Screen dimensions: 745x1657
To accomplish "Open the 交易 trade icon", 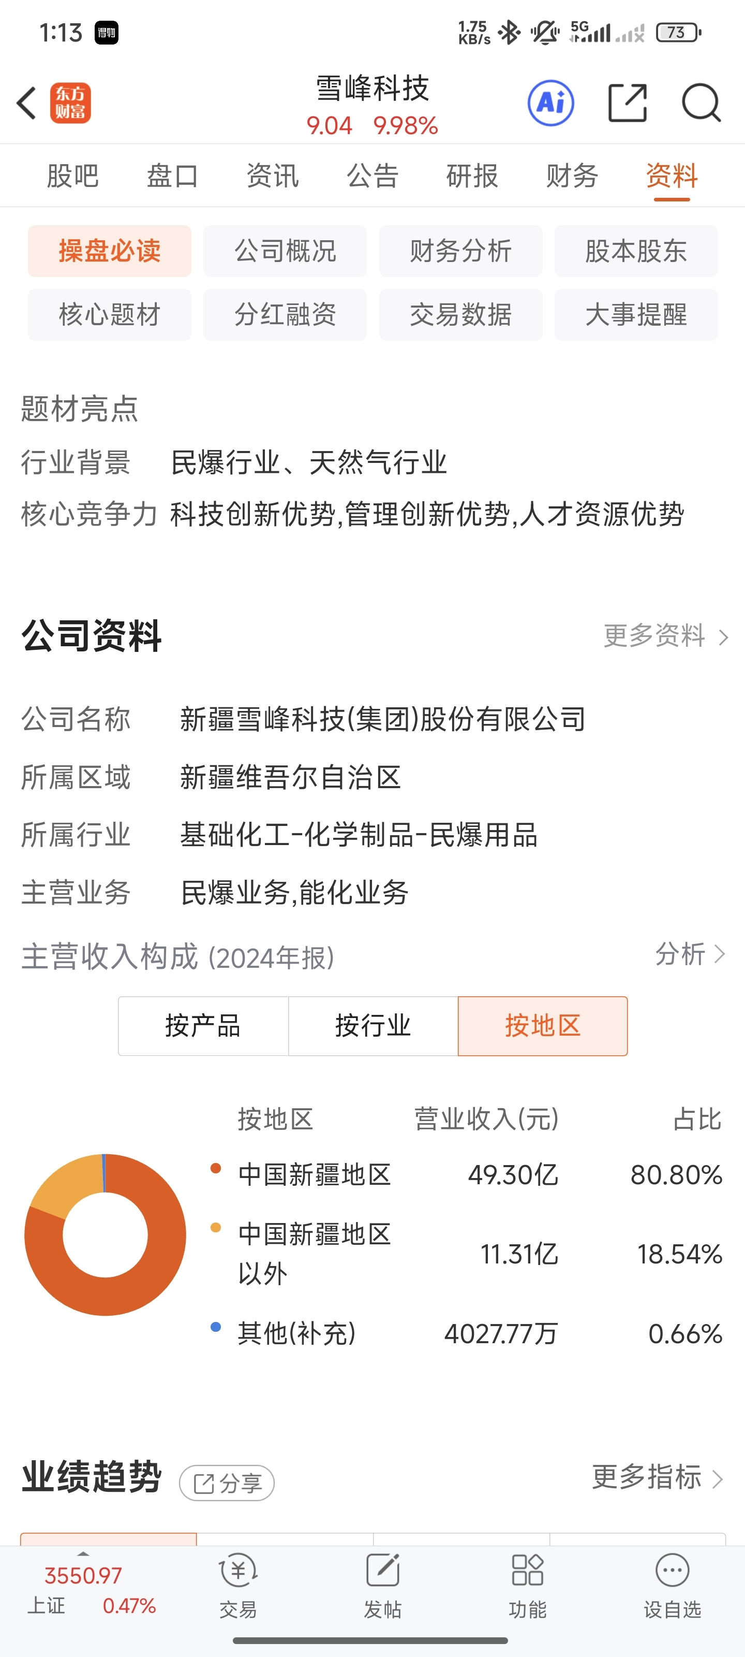I will point(239,1586).
